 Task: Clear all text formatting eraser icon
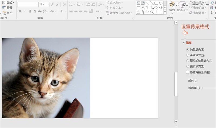tap(64, 4)
